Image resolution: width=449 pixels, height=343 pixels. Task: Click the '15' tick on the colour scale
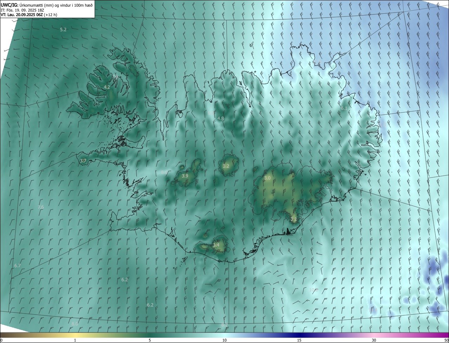pos(299,340)
